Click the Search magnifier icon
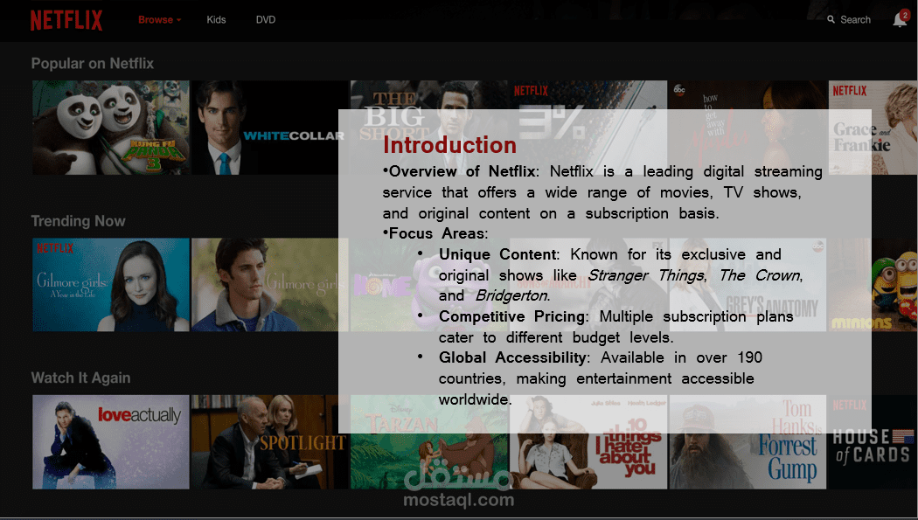 pyautogui.click(x=831, y=19)
